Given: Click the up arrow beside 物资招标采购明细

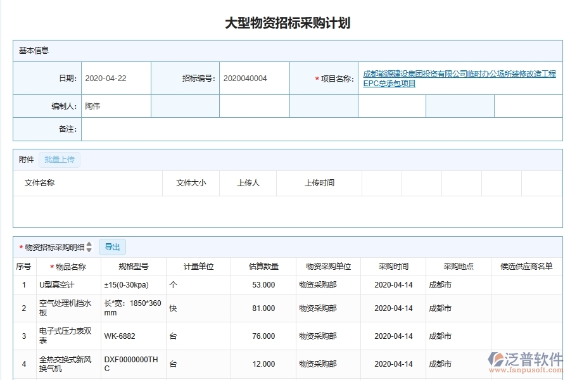Looking at the screenshot, I should pos(89,244).
